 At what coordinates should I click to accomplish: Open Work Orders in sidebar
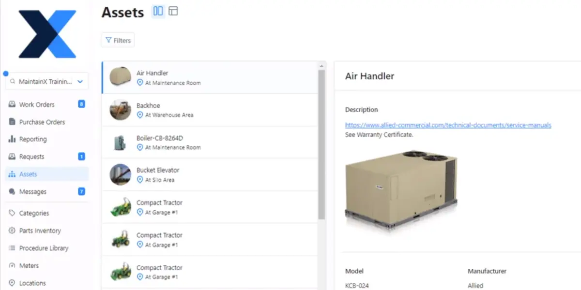click(37, 104)
